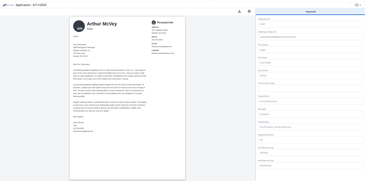Expand the user menu chevron
365x181 pixels.
[360, 5]
